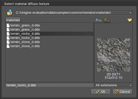
Task: Click file icon beside terrain_stone_n.dds
Action: click(8, 46)
